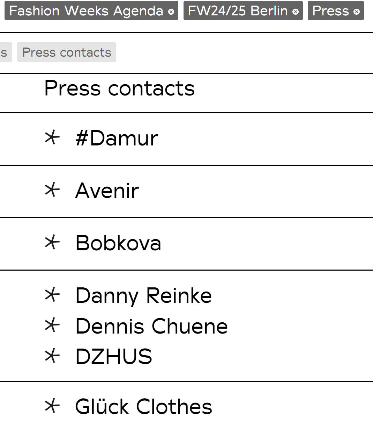Open the Bobkova press contact
The image size is (373, 422).
click(x=118, y=243)
